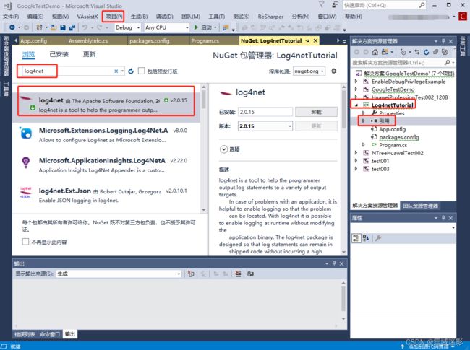Open the Project (P) menu

click(114, 17)
